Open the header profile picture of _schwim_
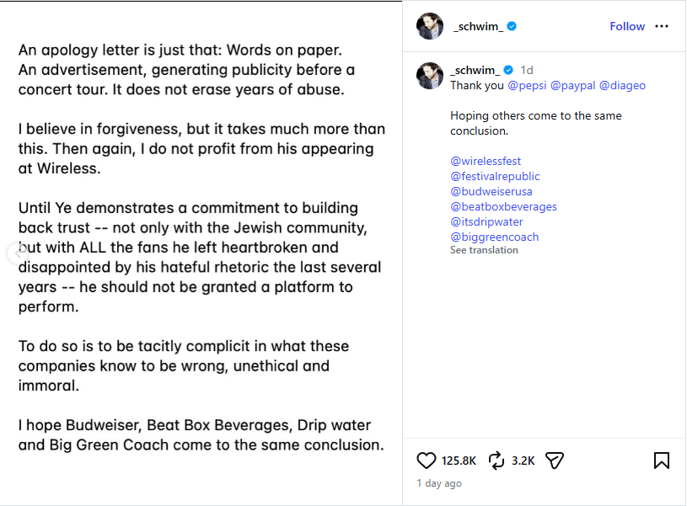This screenshot has width=687, height=506. click(430, 26)
